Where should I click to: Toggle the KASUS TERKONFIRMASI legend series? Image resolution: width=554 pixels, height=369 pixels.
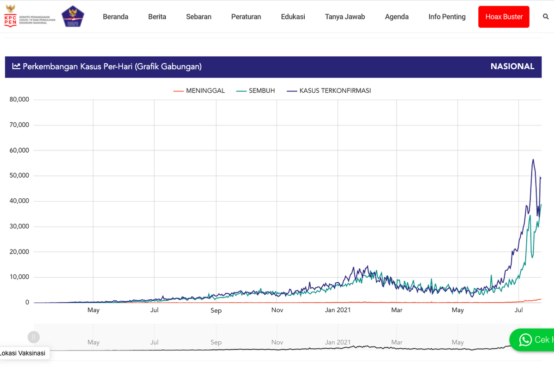tap(329, 91)
